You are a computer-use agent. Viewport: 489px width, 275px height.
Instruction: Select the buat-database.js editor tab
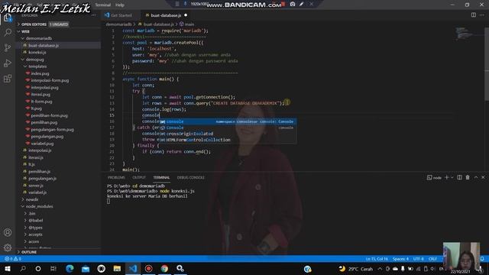(166, 15)
